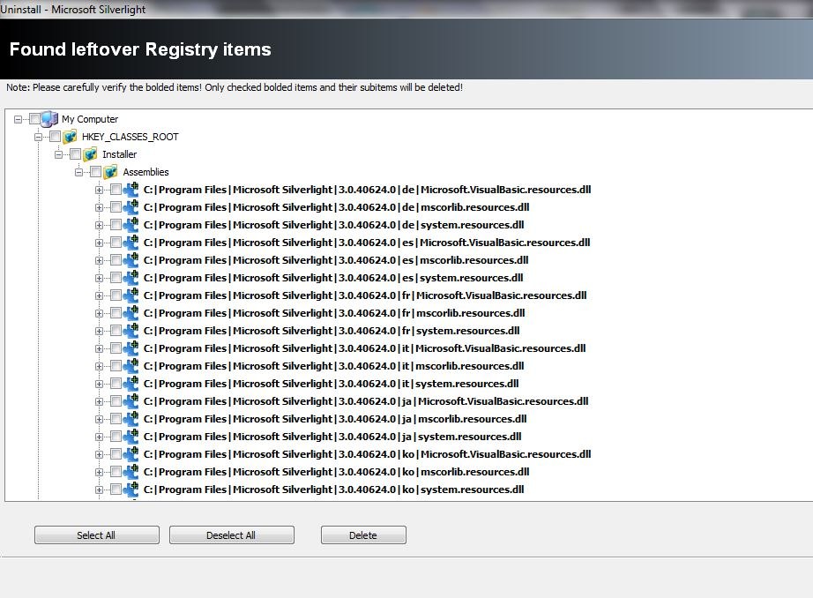The width and height of the screenshot is (813, 598).
Task: Expand the it system.resources.dll entry
Action: 99,384
